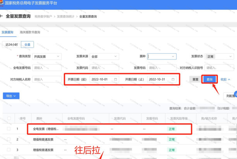Open the 发票状态 dropdown
This screenshot has height=159, width=237.
pos(219,57)
